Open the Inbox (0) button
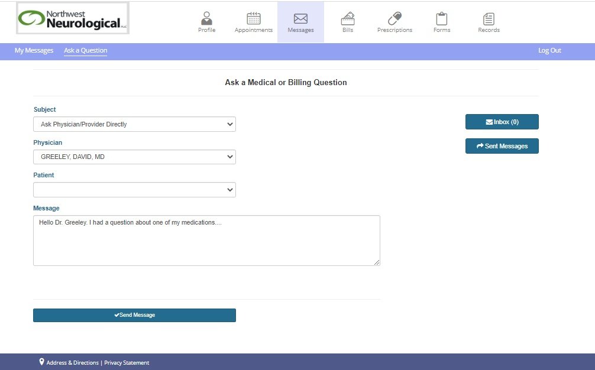Screen dimensions: 595x370 coord(502,122)
